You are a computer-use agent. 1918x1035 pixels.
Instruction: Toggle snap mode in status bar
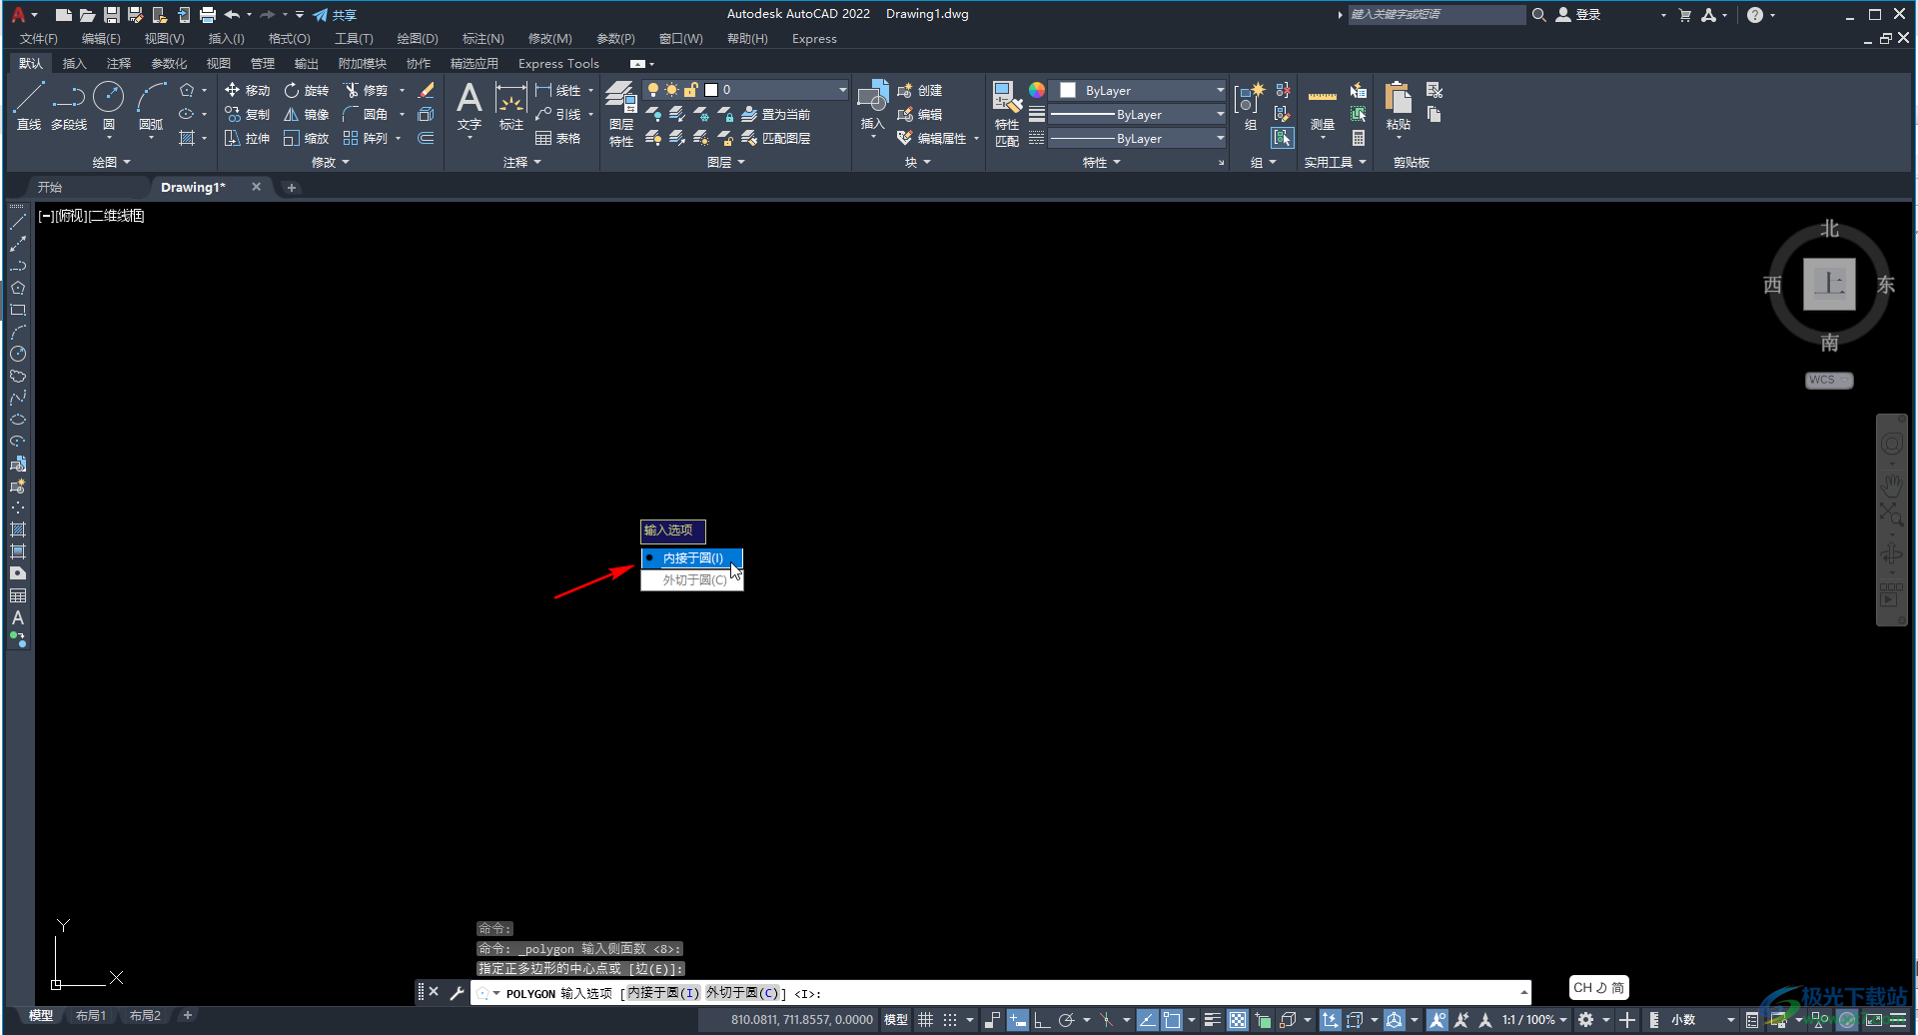tap(950, 1020)
